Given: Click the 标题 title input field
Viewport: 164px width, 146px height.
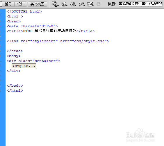Looking at the screenshot, I should [141, 4].
